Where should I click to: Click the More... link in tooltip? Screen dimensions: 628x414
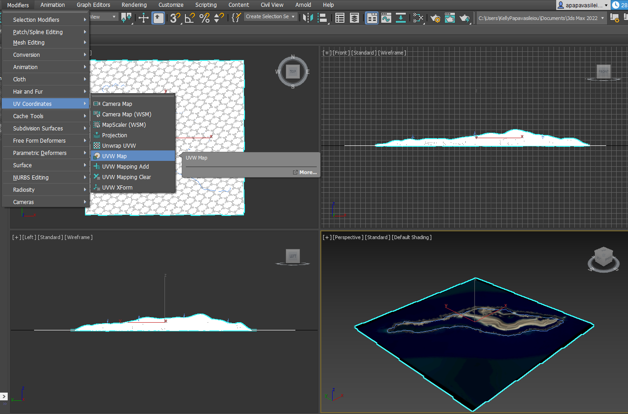(x=307, y=172)
